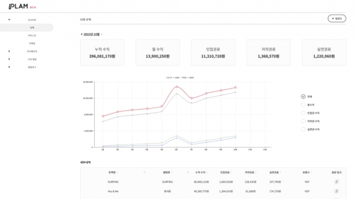This screenshot has width=354, height=199.
Task: Open the 2022년 10월 month picker
Action: coord(92,34)
